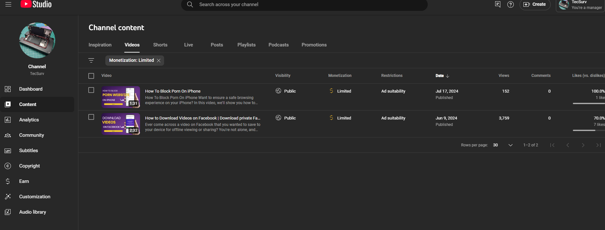Go to the previous page of results
The image size is (605, 230).
(568, 145)
